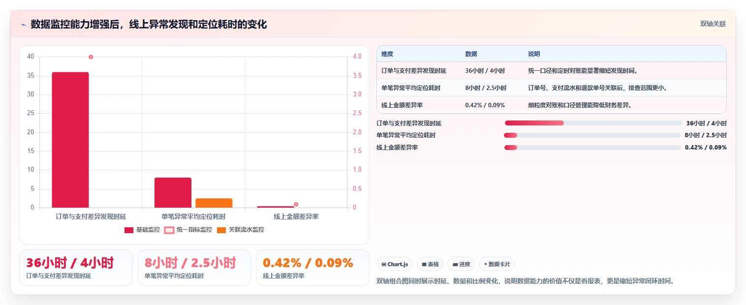Click value 36小时 / 4小时 right of progress bar
The width and height of the screenshot is (746, 305).
point(706,123)
